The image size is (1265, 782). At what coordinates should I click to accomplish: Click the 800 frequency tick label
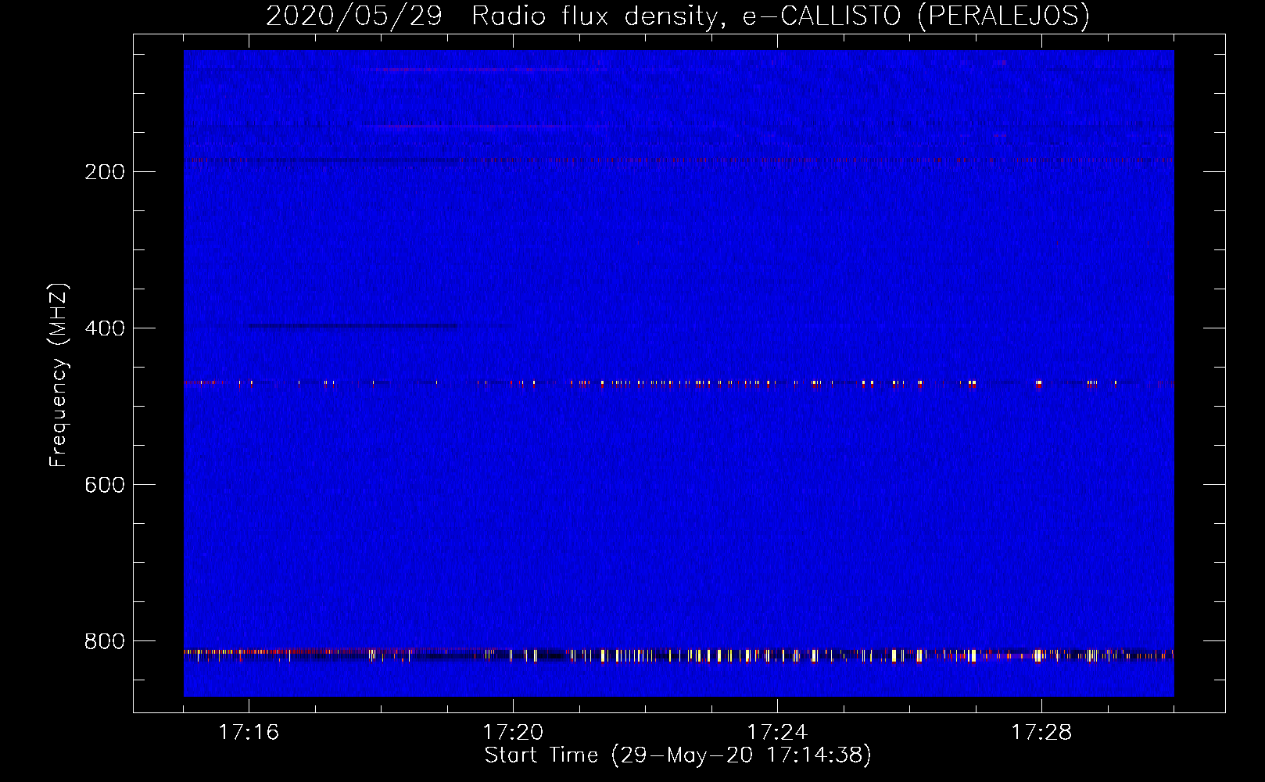coord(105,641)
